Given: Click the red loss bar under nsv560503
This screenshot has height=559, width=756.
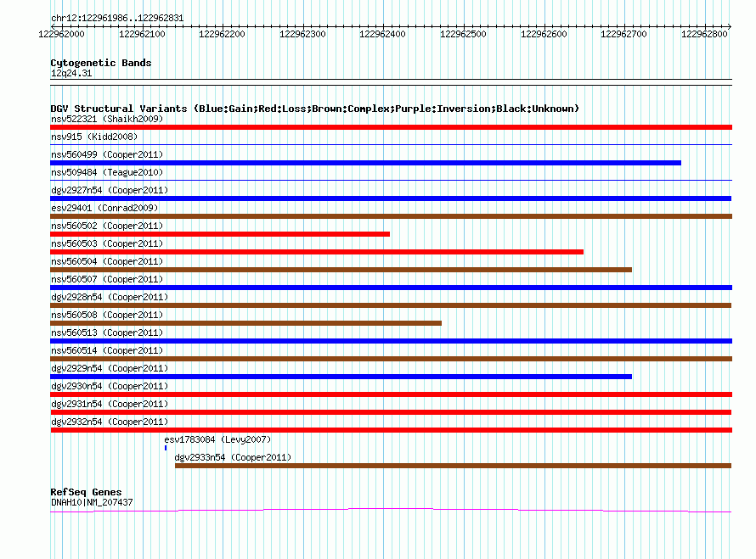Looking at the screenshot, I should tap(317, 252).
